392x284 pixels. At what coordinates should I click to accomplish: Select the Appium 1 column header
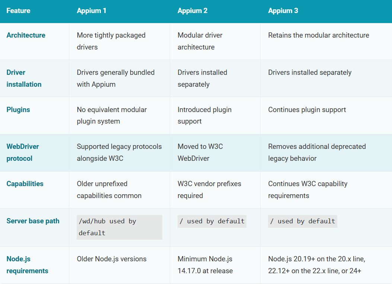92,11
